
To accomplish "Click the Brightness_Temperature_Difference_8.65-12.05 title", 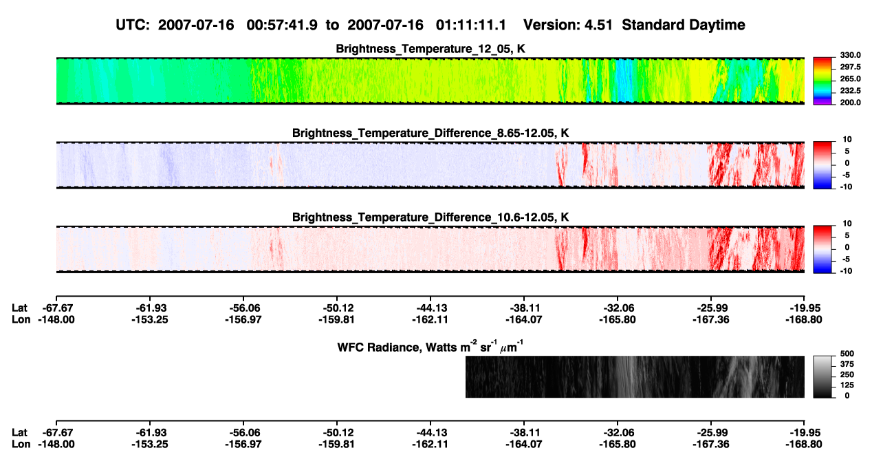I will click(430, 132).
